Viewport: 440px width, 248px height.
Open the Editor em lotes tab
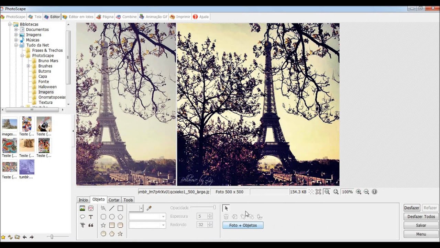click(78, 17)
